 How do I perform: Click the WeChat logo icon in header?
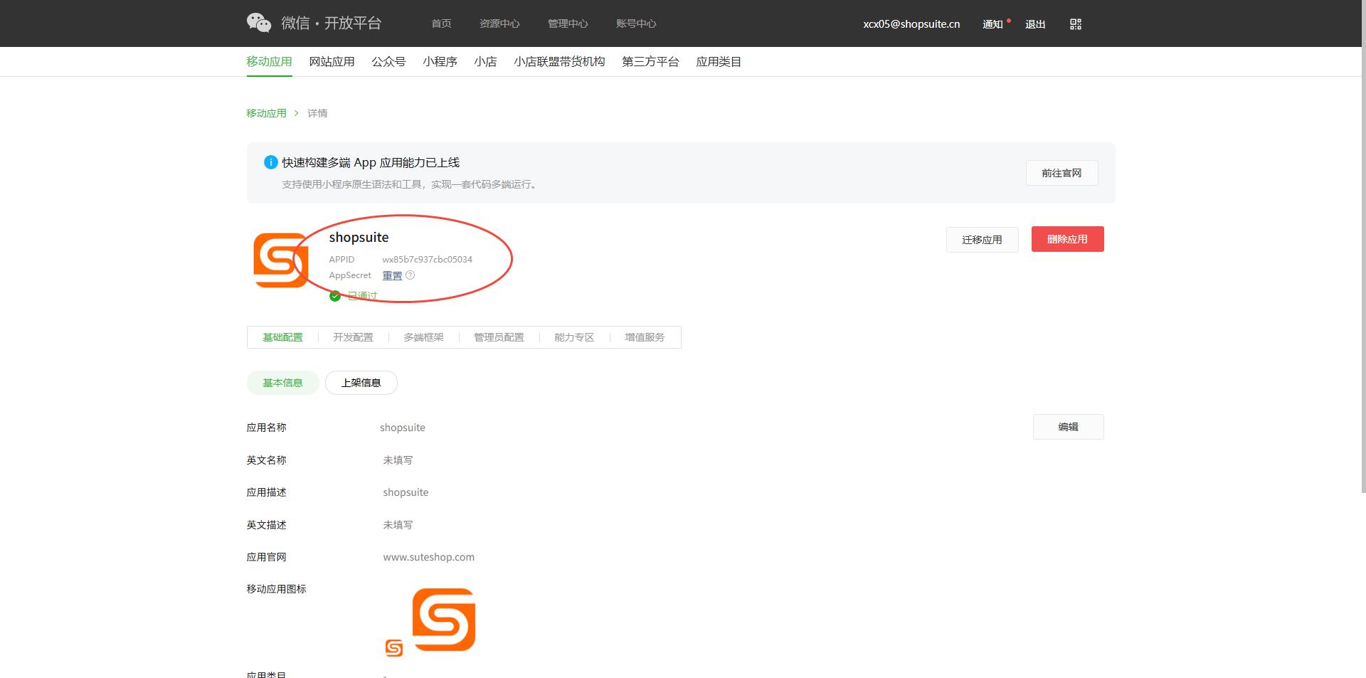259,23
